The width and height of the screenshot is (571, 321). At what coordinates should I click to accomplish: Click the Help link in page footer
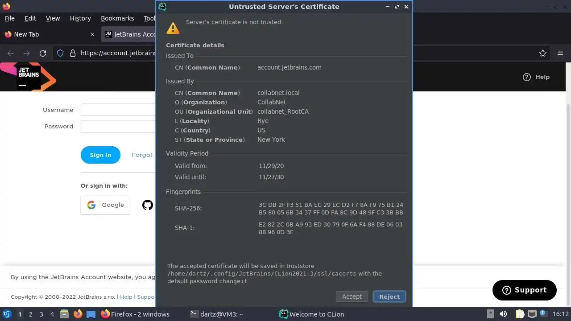click(x=126, y=297)
